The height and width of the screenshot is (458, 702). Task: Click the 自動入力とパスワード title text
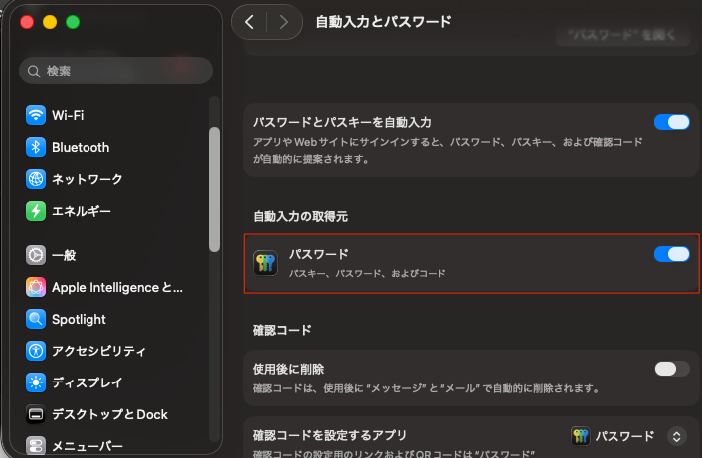384,21
